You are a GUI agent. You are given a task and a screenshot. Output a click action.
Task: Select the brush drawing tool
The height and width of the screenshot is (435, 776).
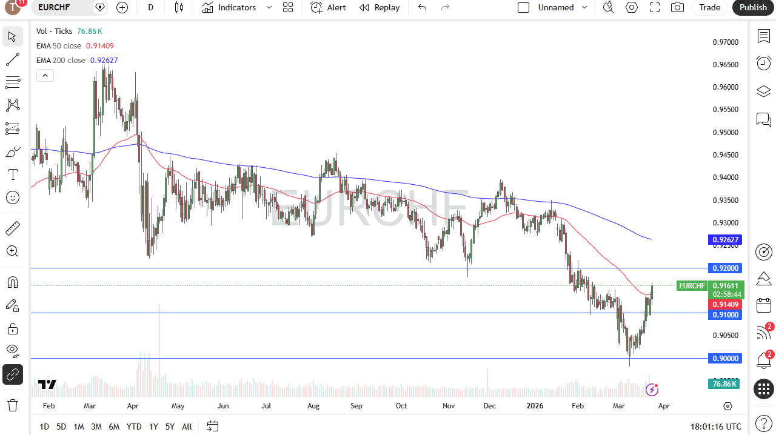pos(13,151)
